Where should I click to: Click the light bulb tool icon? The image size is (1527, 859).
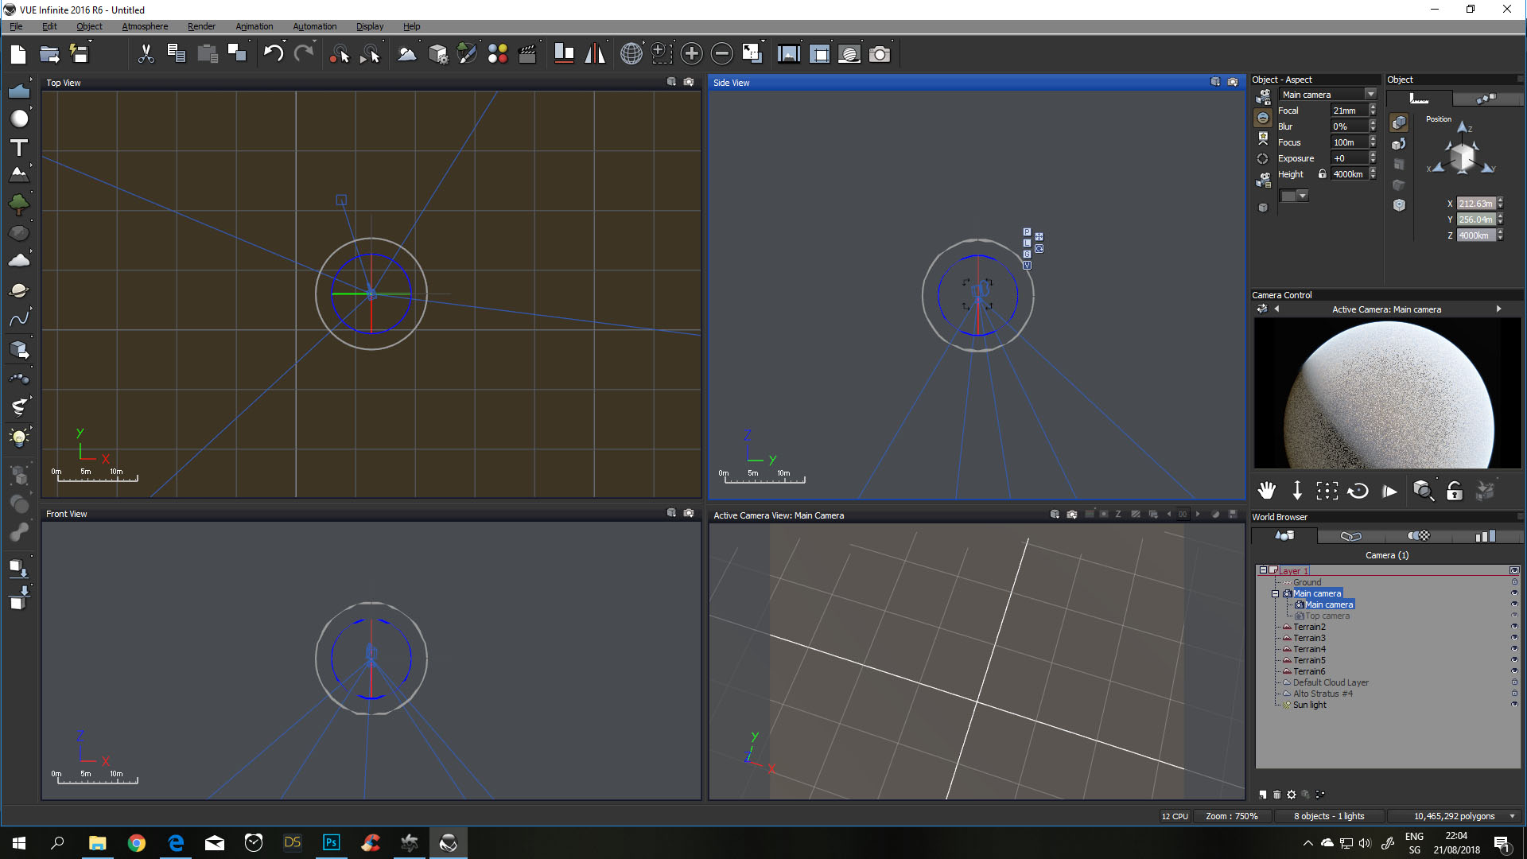19,437
